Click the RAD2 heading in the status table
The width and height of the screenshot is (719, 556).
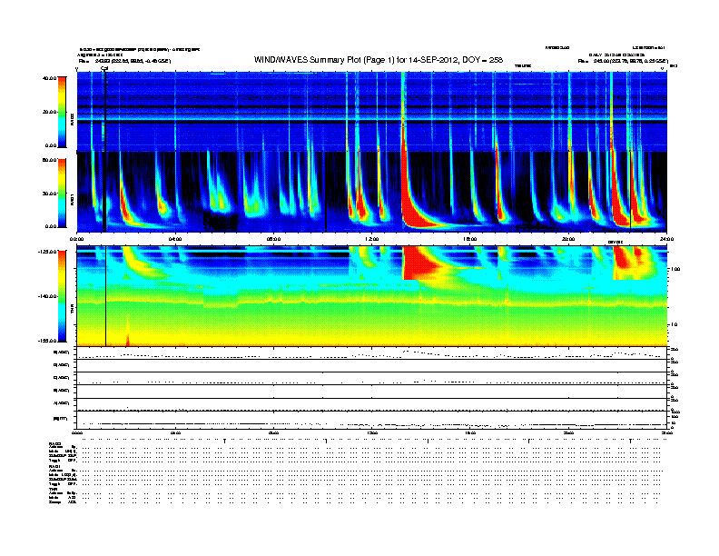coord(54,443)
